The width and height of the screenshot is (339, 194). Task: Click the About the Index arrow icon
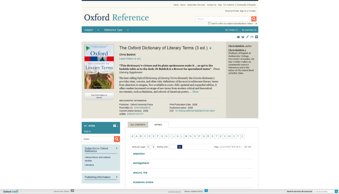72,191
